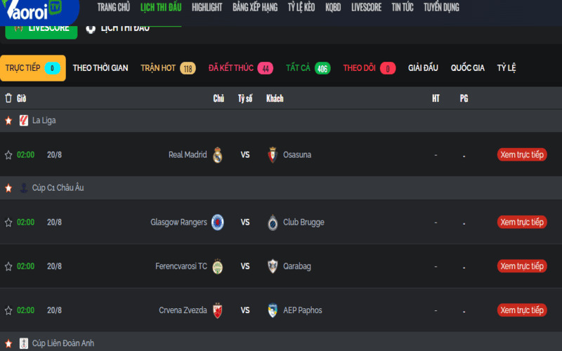Click Xem trực tiếp for Qarabag match
The image size is (562, 351).
(522, 267)
